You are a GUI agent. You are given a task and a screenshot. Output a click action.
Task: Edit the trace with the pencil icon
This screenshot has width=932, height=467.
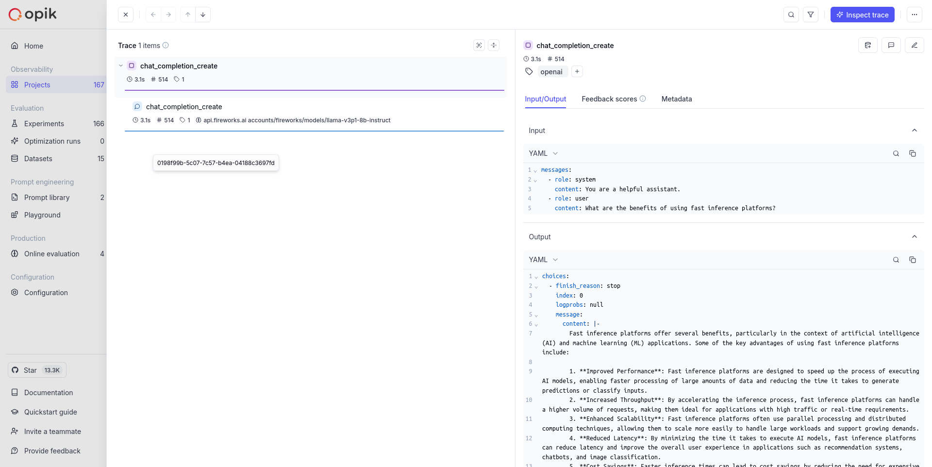point(915,45)
